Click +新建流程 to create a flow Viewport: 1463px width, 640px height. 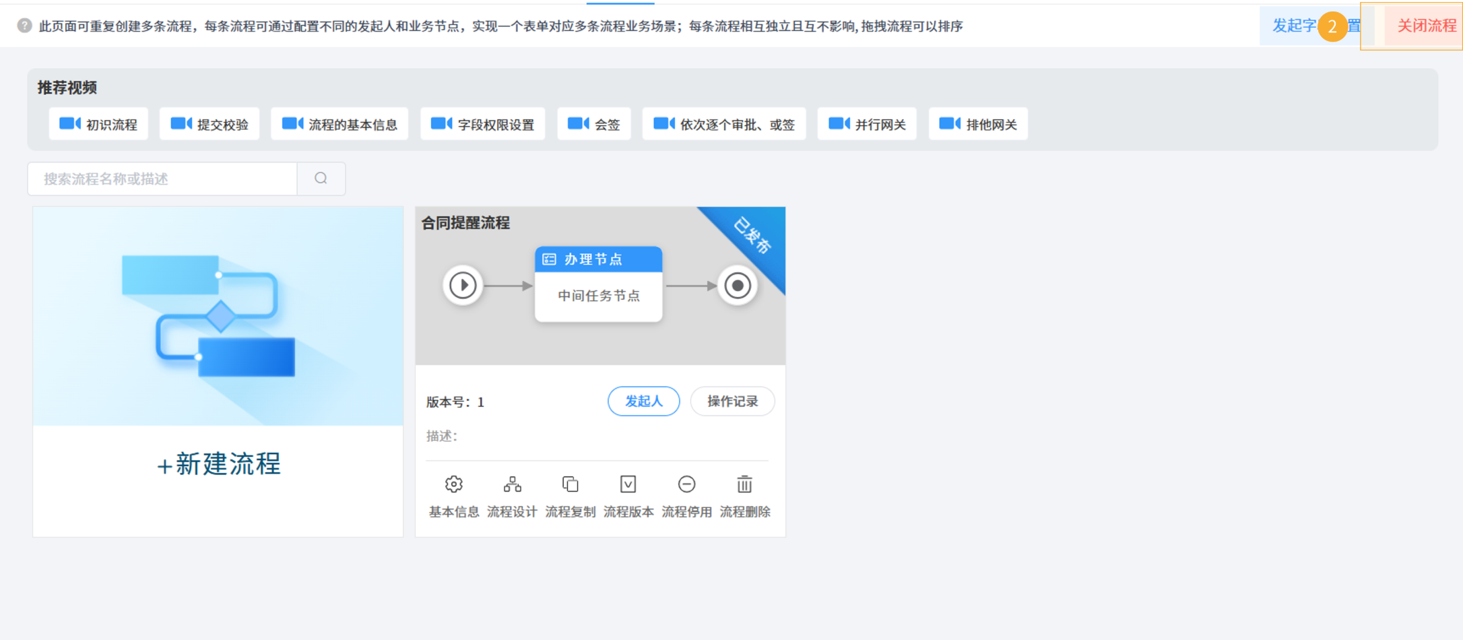(x=218, y=464)
